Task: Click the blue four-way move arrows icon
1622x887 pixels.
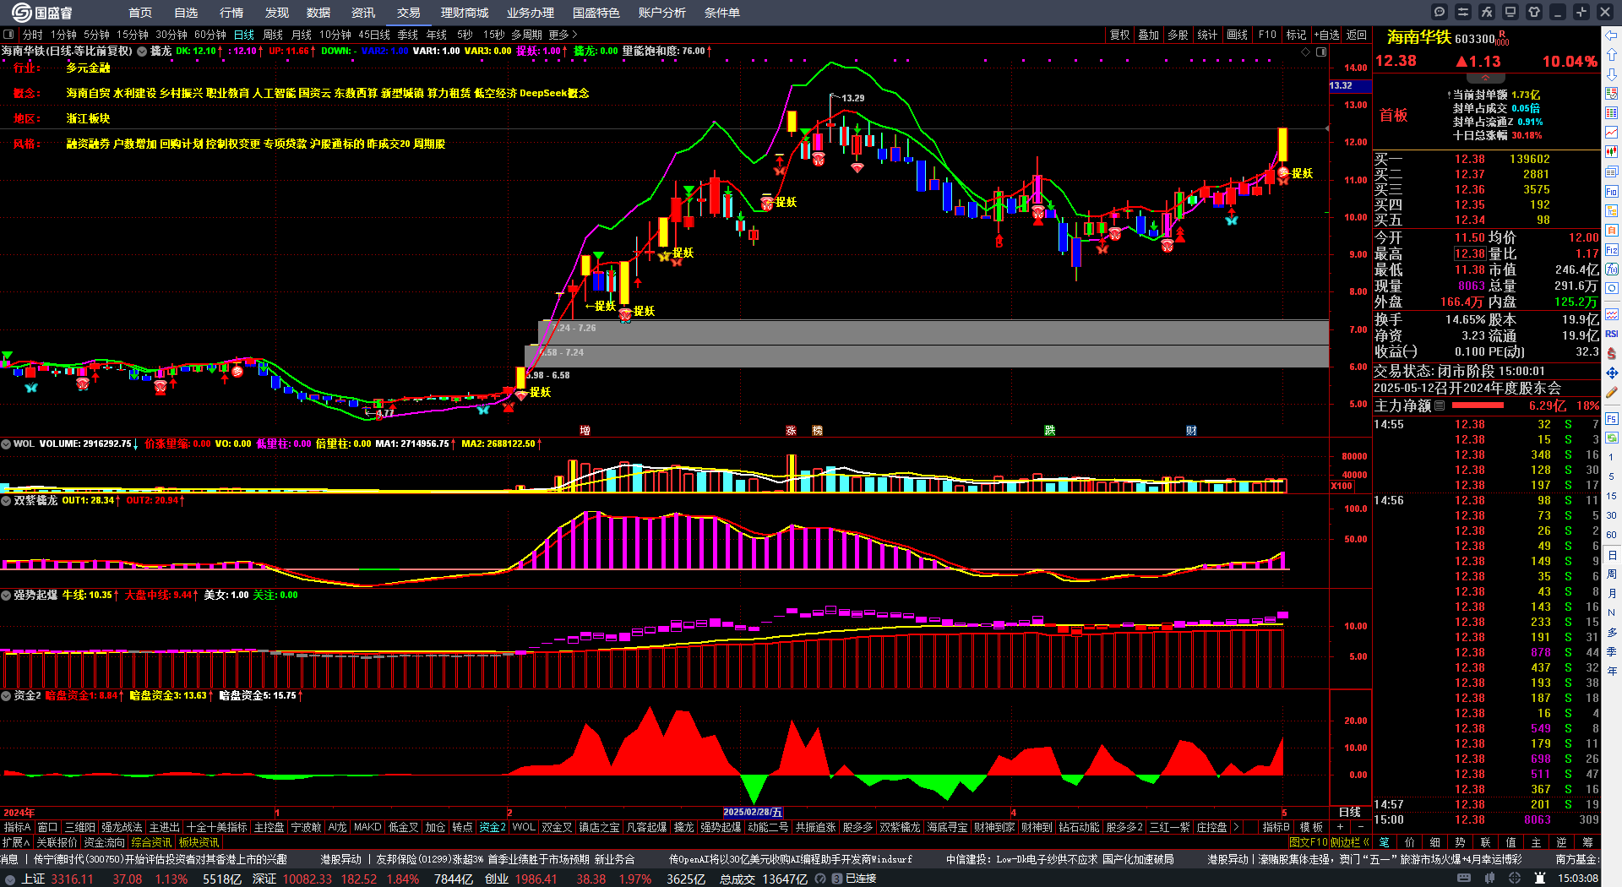Action: pyautogui.click(x=1612, y=373)
